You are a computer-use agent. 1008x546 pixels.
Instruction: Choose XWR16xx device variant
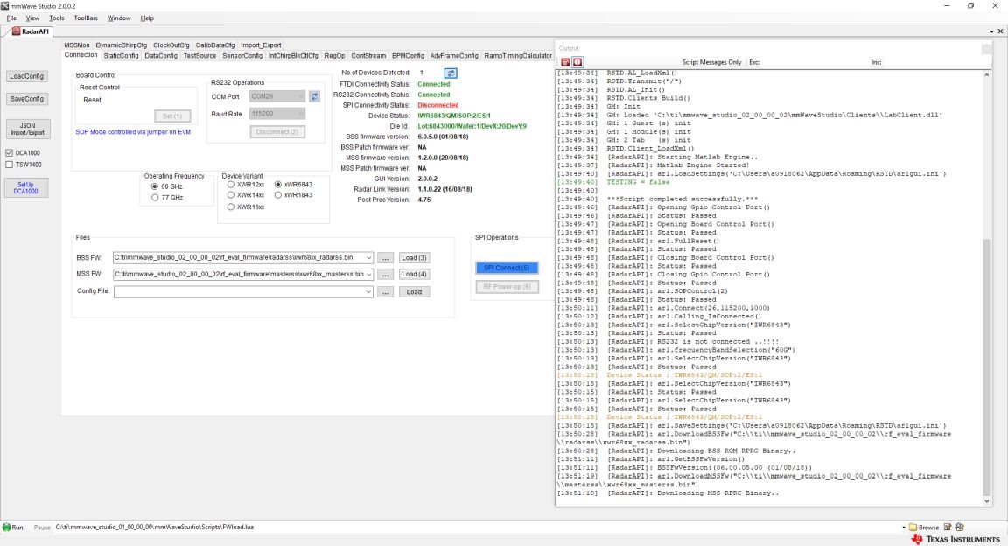tap(231, 207)
